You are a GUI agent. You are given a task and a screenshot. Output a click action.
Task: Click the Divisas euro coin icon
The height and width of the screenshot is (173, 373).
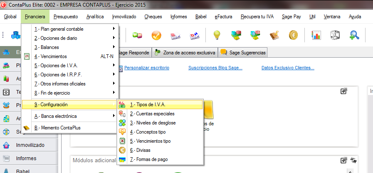point(122,150)
